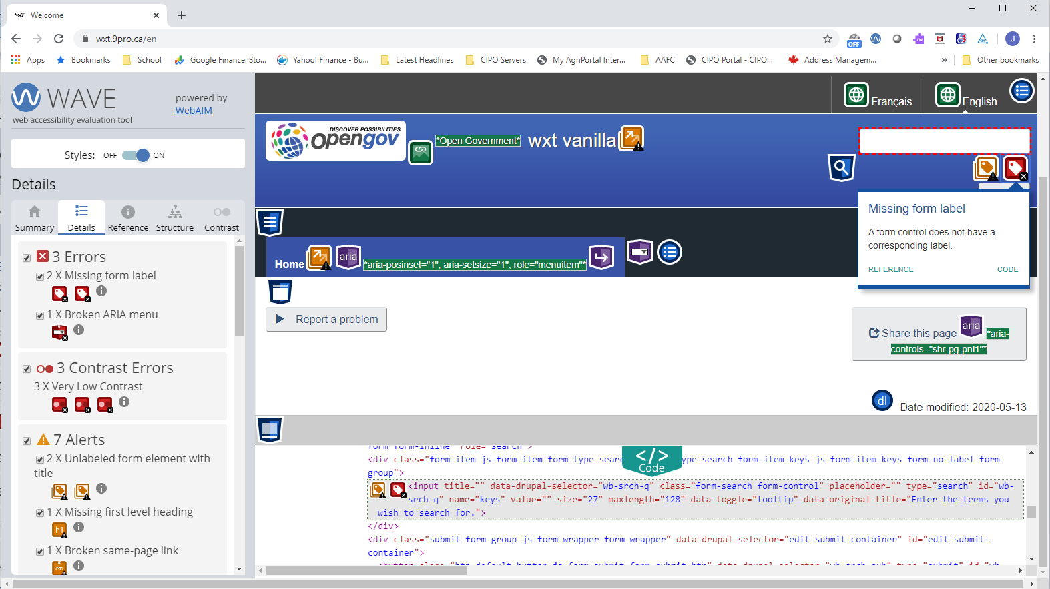Click the green linked image icon beside opengov logo
The image size is (1050, 589).
421,153
